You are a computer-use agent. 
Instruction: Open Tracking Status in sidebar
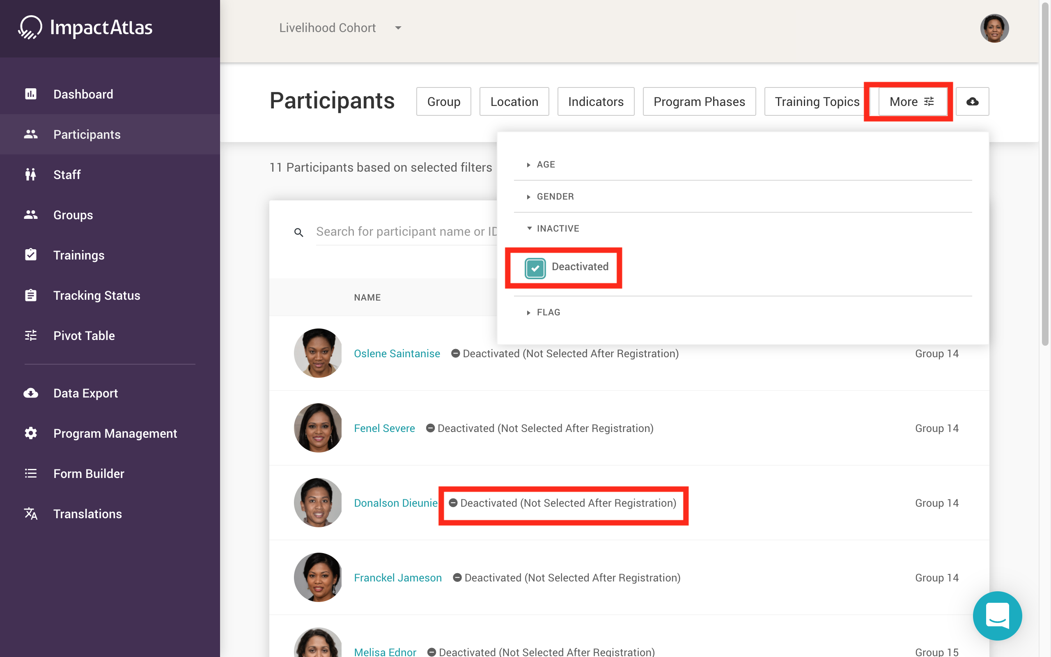[96, 296]
